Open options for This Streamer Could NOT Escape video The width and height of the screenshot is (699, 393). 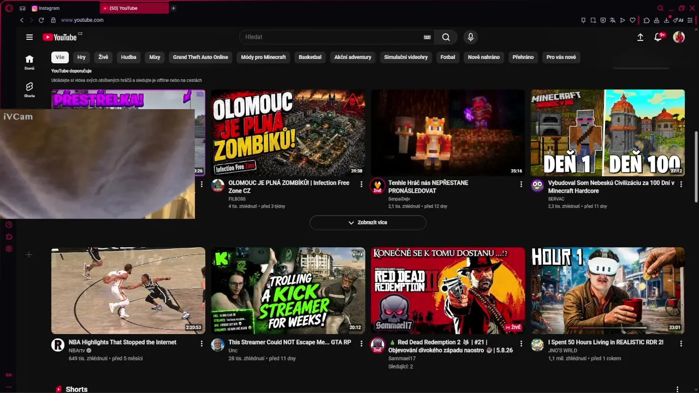coord(362,344)
